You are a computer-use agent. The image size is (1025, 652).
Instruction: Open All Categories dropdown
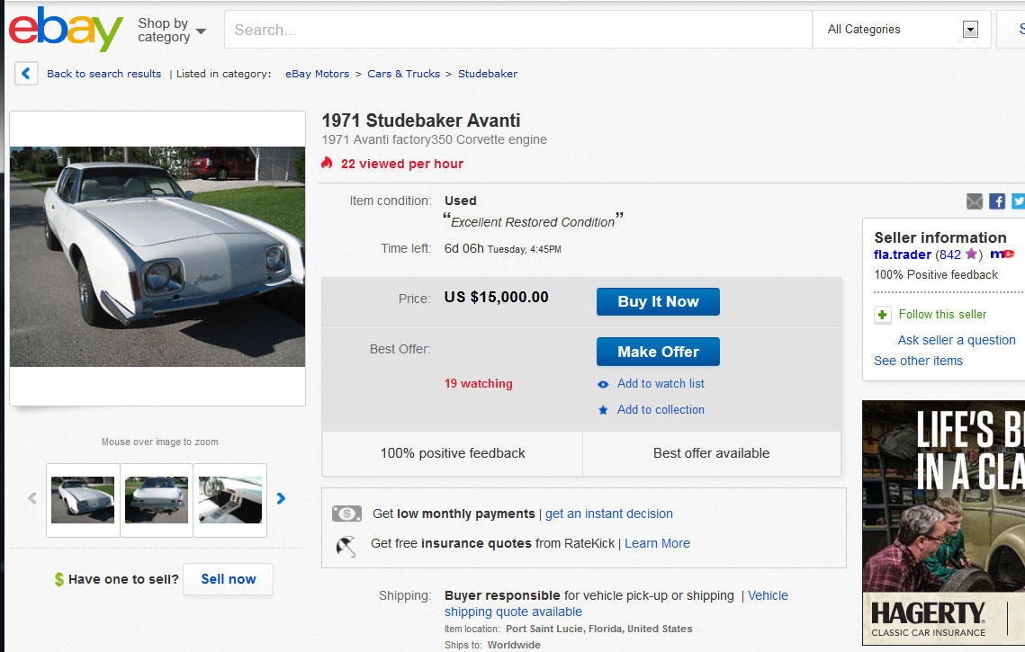click(902, 30)
